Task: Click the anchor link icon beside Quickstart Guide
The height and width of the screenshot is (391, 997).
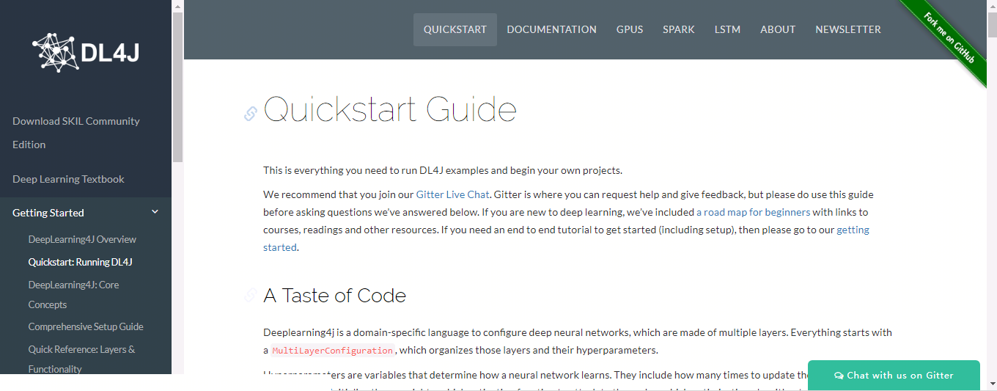Action: pos(251,114)
